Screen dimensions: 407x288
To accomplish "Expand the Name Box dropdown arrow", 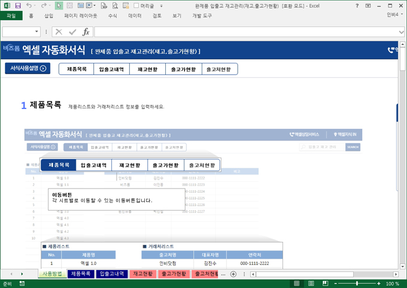I will click(x=37, y=32).
